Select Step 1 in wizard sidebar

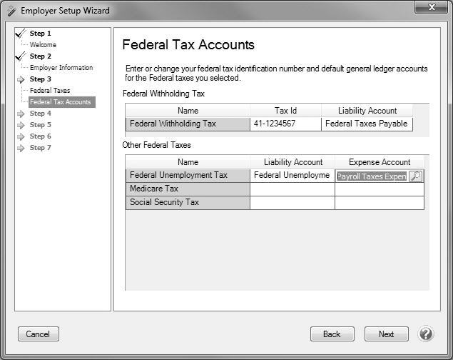(x=40, y=34)
